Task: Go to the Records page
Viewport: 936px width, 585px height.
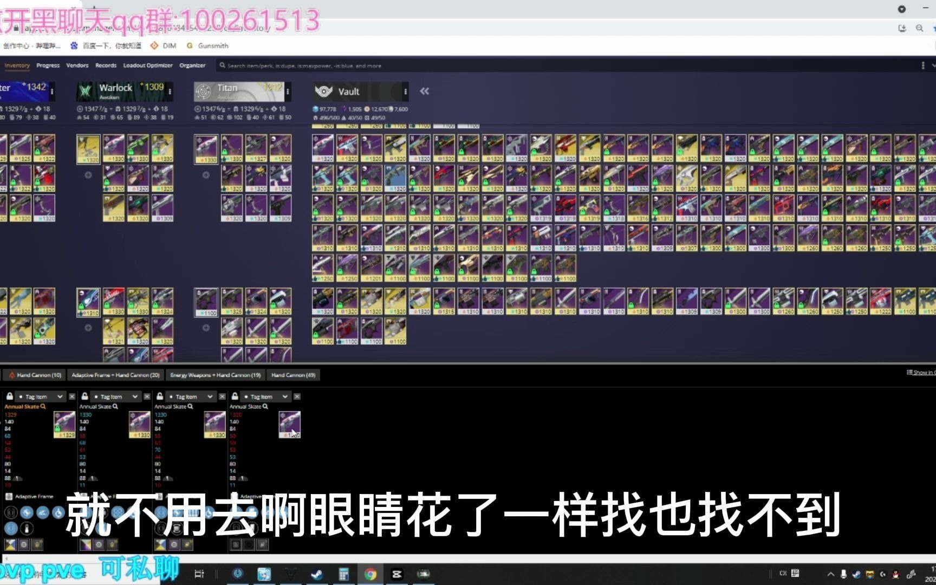Action: click(x=106, y=66)
